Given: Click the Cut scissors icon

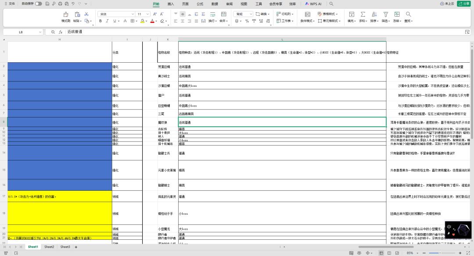Looking at the screenshot, I should point(86,14).
